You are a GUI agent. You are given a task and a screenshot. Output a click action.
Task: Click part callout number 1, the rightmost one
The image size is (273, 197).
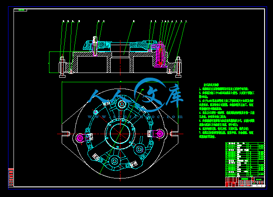[x=186, y=22]
